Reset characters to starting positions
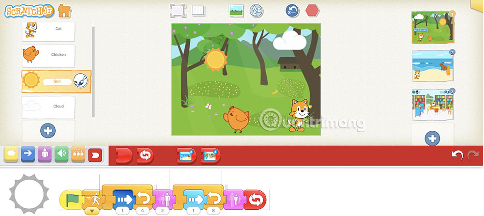The width and height of the screenshot is (484, 216). click(292, 11)
